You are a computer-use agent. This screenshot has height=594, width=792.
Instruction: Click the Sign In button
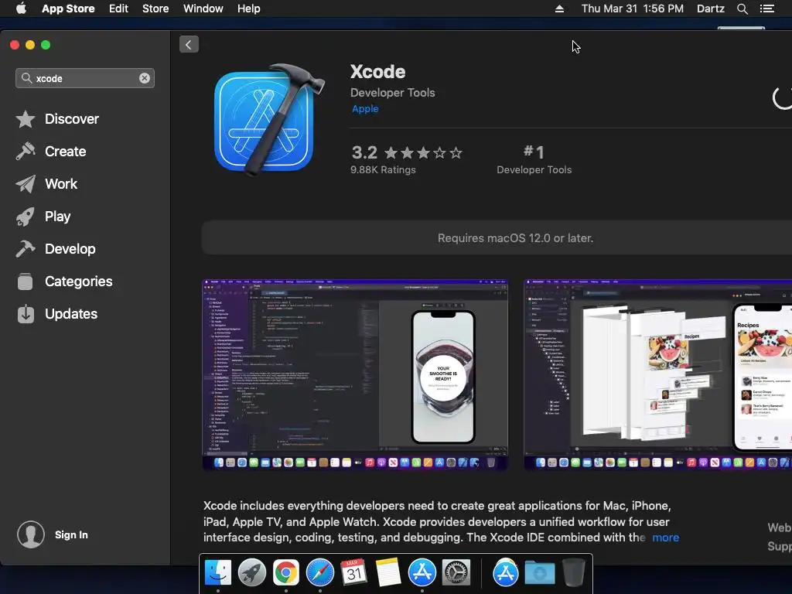click(71, 535)
